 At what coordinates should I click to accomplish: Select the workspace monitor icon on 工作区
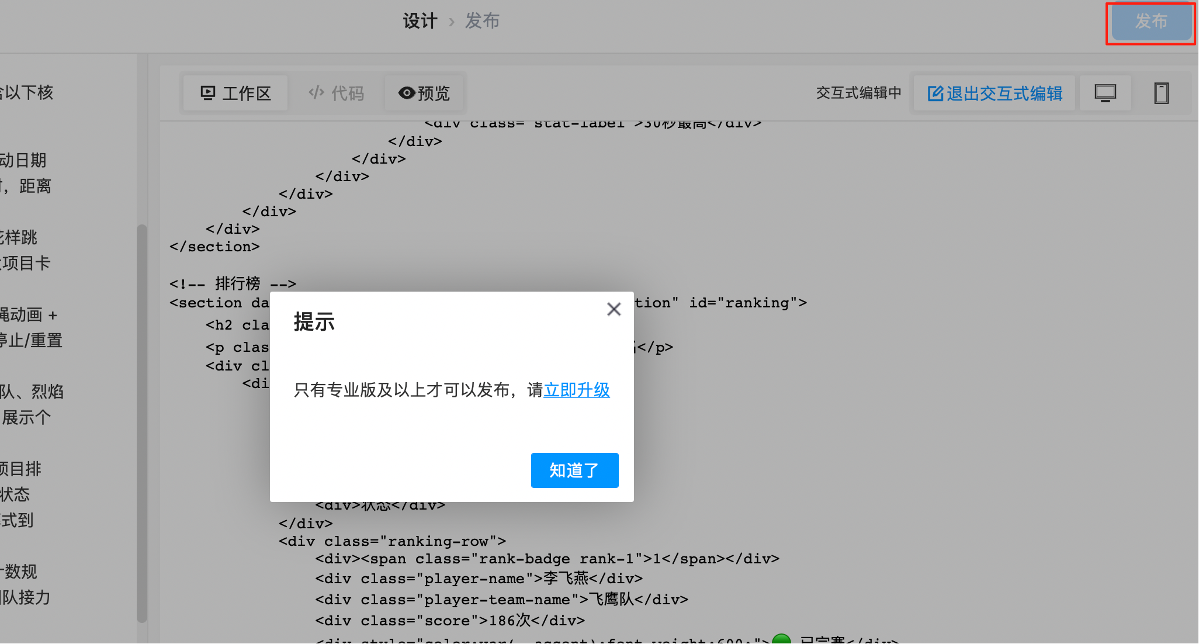(207, 92)
